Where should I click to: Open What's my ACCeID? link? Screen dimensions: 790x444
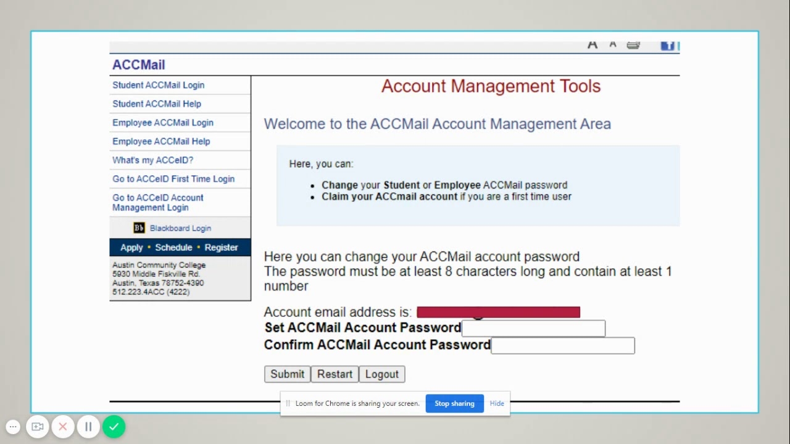click(152, 160)
